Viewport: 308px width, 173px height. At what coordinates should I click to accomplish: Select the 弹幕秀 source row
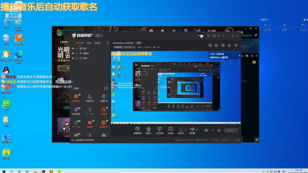click(x=90, y=53)
